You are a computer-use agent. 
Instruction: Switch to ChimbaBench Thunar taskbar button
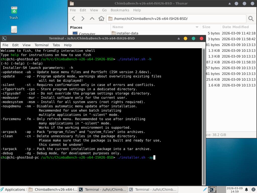pos(53,189)
